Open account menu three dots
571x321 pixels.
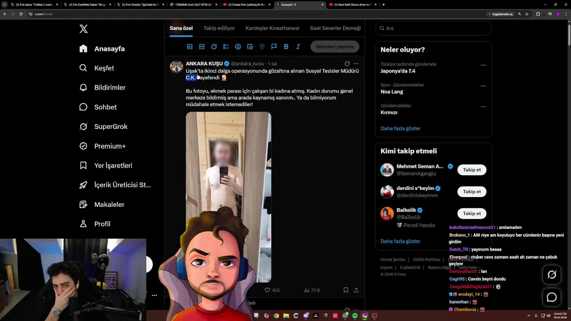[154, 296]
